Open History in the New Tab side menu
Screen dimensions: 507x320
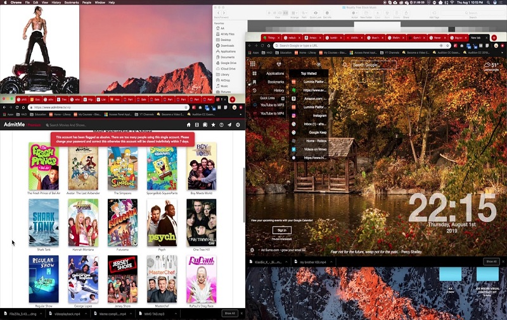268,90
